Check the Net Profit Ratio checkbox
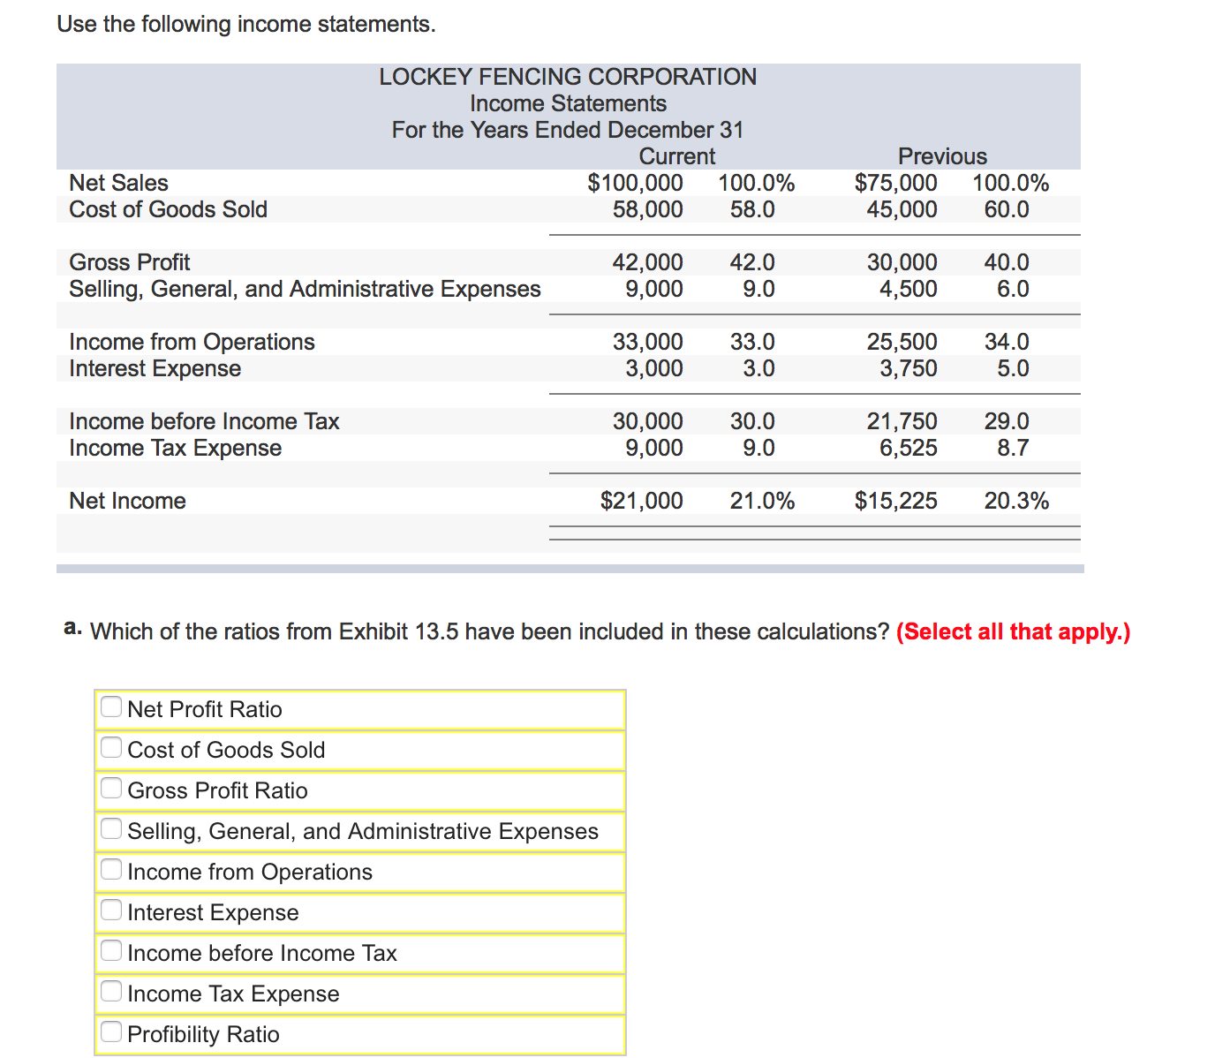The width and height of the screenshot is (1215, 1058). pyautogui.click(x=111, y=707)
